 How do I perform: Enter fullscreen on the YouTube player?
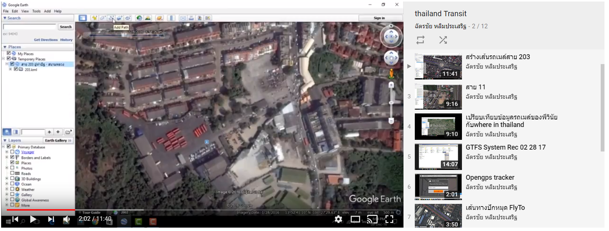[390, 219]
